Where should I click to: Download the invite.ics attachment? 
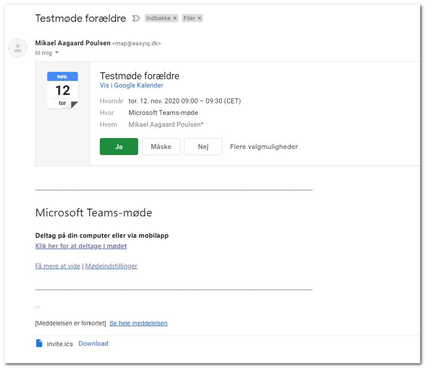[93, 343]
